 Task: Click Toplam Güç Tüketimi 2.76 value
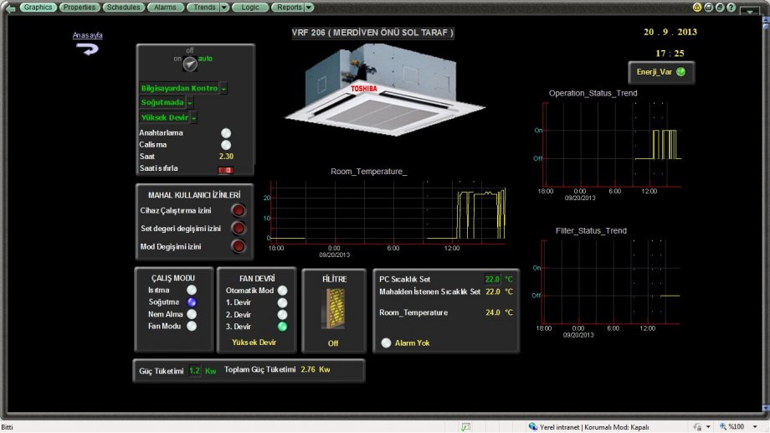click(308, 369)
